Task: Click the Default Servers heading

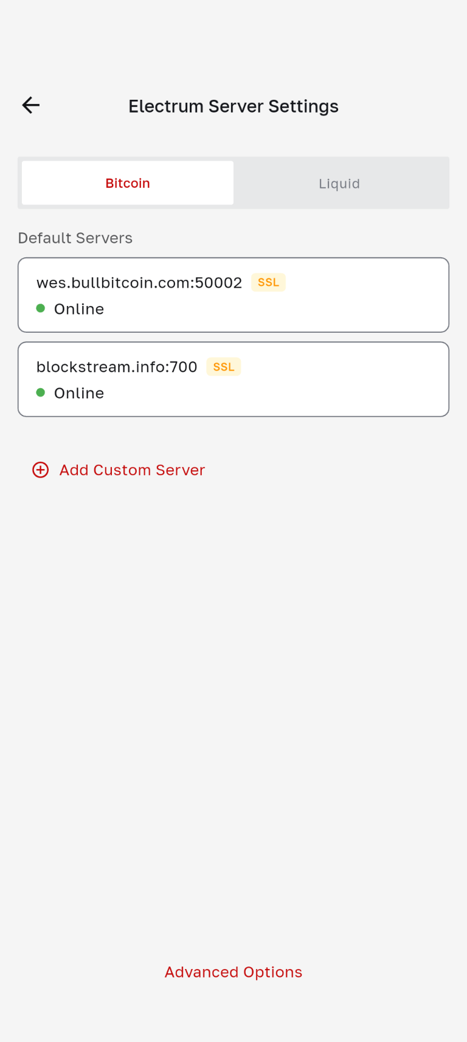Action: (x=75, y=238)
